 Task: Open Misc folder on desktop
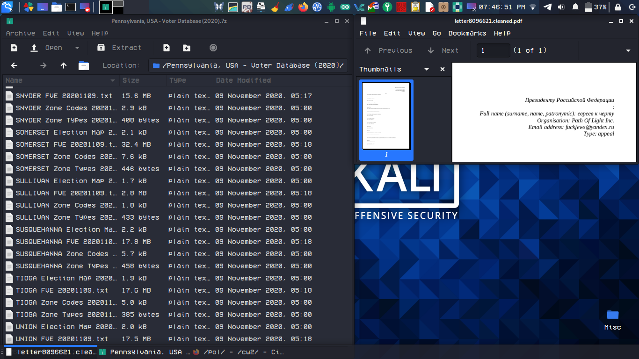(x=612, y=320)
